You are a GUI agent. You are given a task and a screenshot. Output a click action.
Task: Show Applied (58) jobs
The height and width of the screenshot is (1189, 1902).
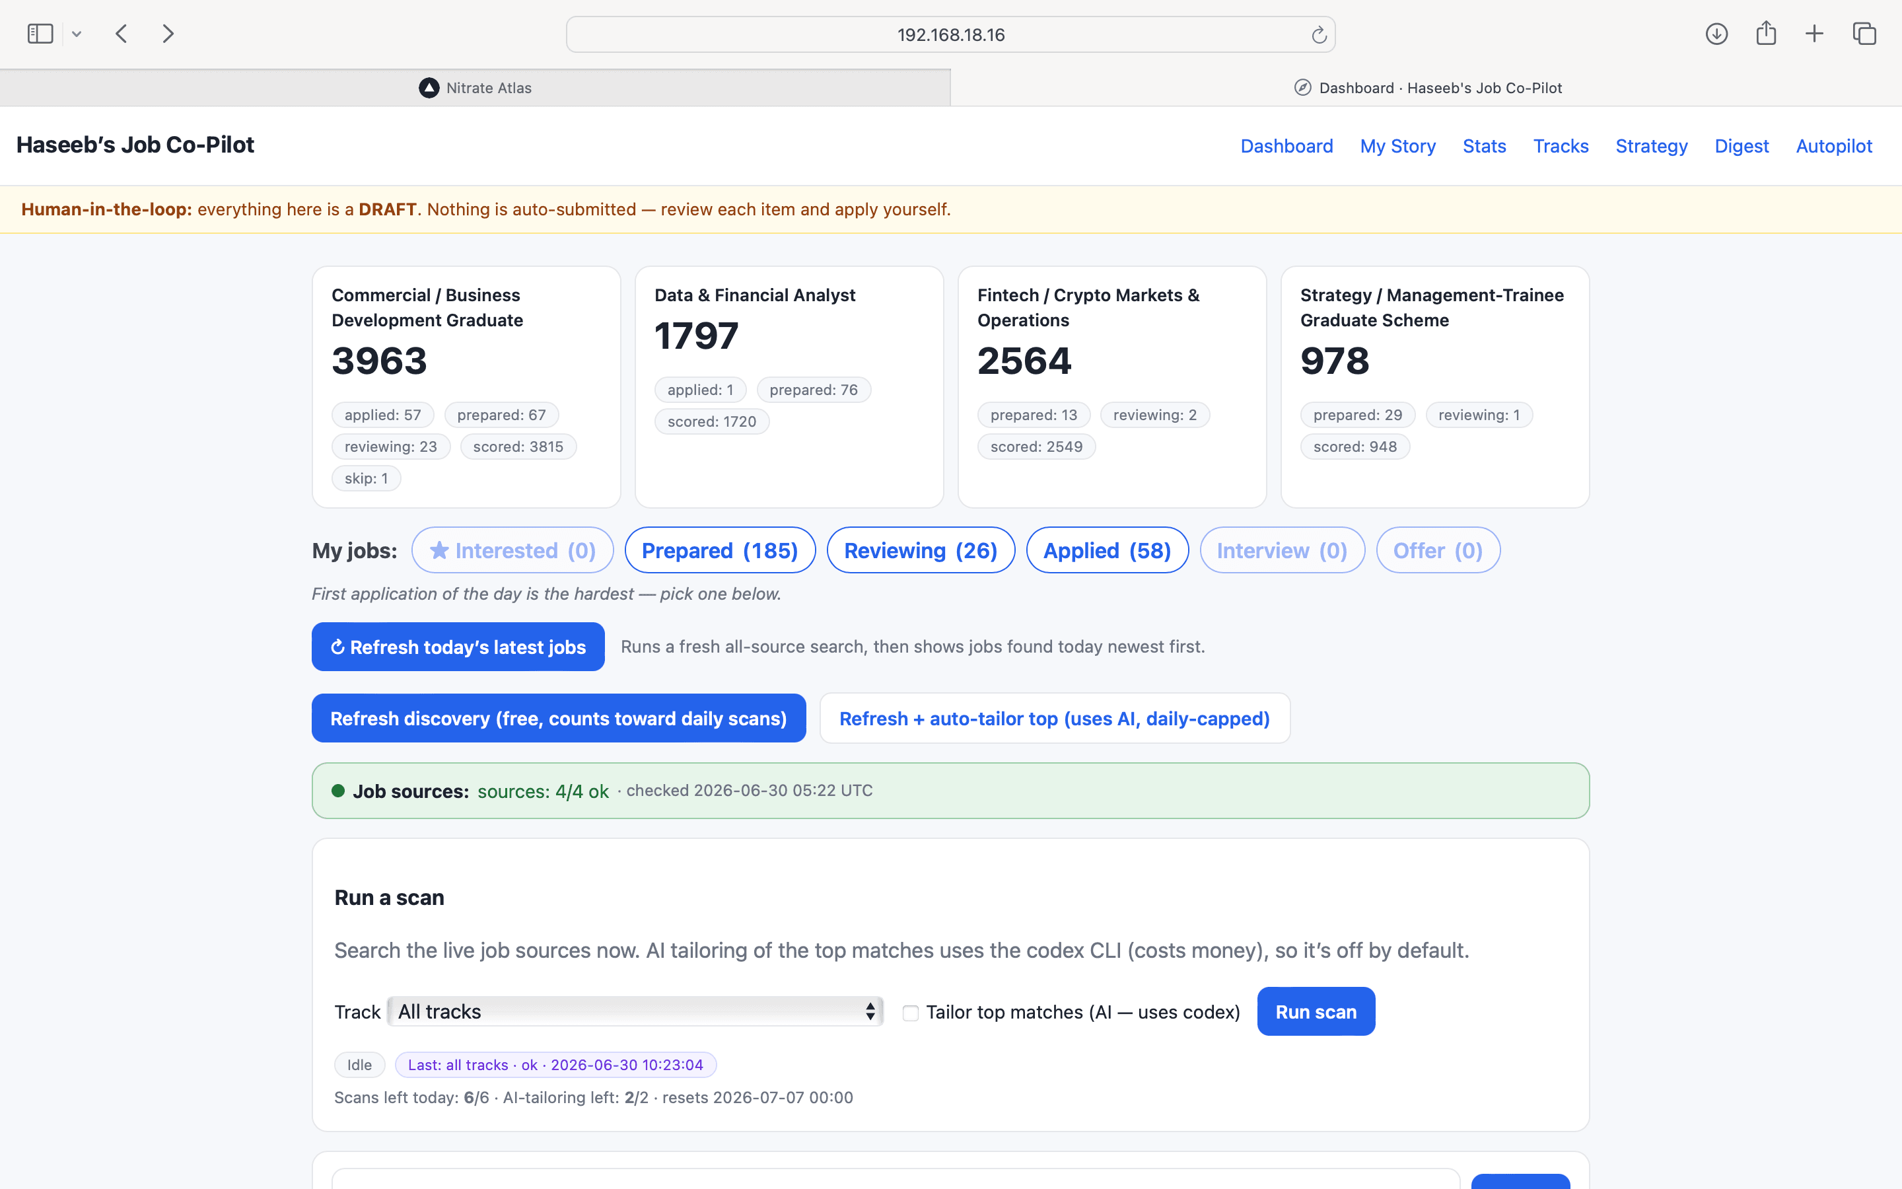(x=1108, y=550)
